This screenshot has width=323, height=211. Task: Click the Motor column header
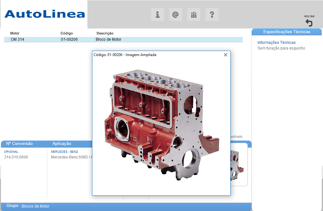coord(15,33)
